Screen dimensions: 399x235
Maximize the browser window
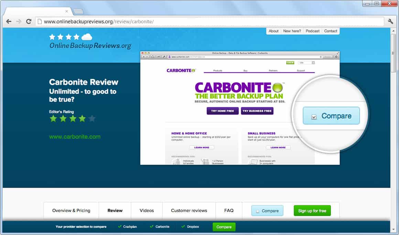(x=377, y=3)
